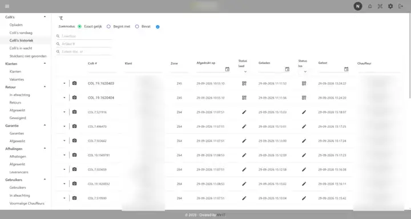Open the Afgedrukt op calendar picker
The height and width of the screenshot is (219, 411).
click(x=227, y=69)
